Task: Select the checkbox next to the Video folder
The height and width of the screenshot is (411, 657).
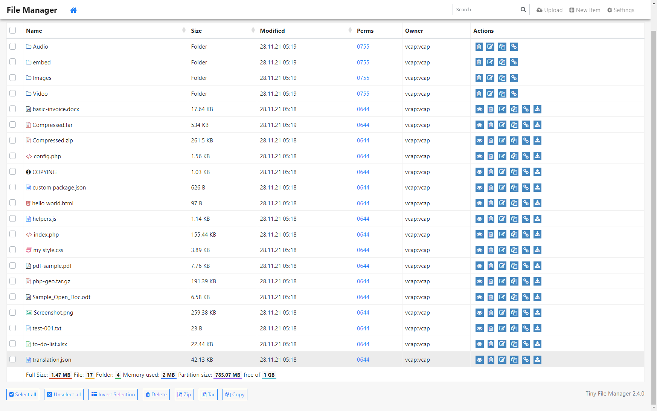Action: tap(13, 93)
